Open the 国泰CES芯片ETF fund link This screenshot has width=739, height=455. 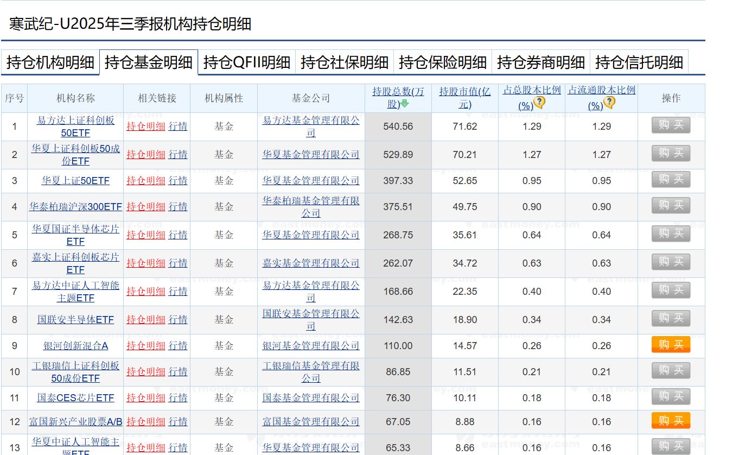pos(75,398)
